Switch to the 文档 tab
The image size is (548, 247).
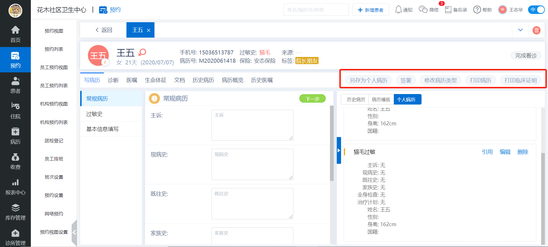[180, 80]
